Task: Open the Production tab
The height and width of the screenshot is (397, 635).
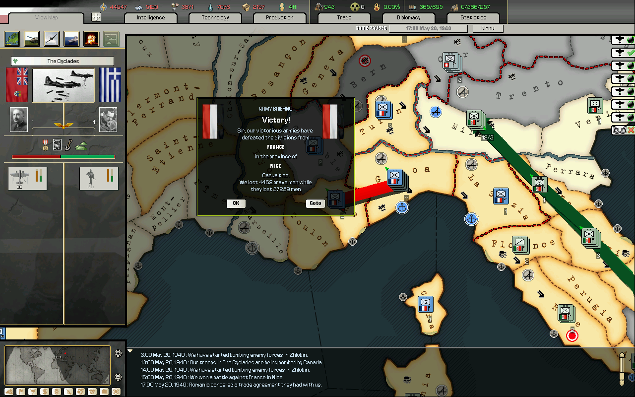Action: point(280,17)
